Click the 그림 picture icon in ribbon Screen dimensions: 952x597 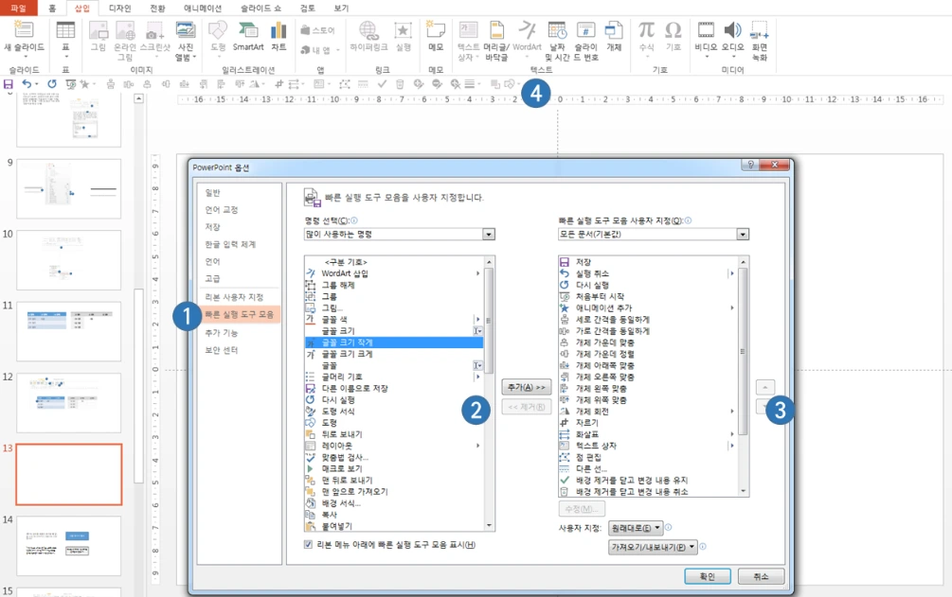99,30
